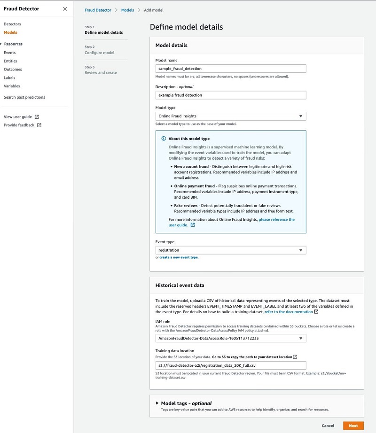Viewport: 376px width, 433px height.
Task: Click the info icon in About this model type
Action: pos(164,139)
